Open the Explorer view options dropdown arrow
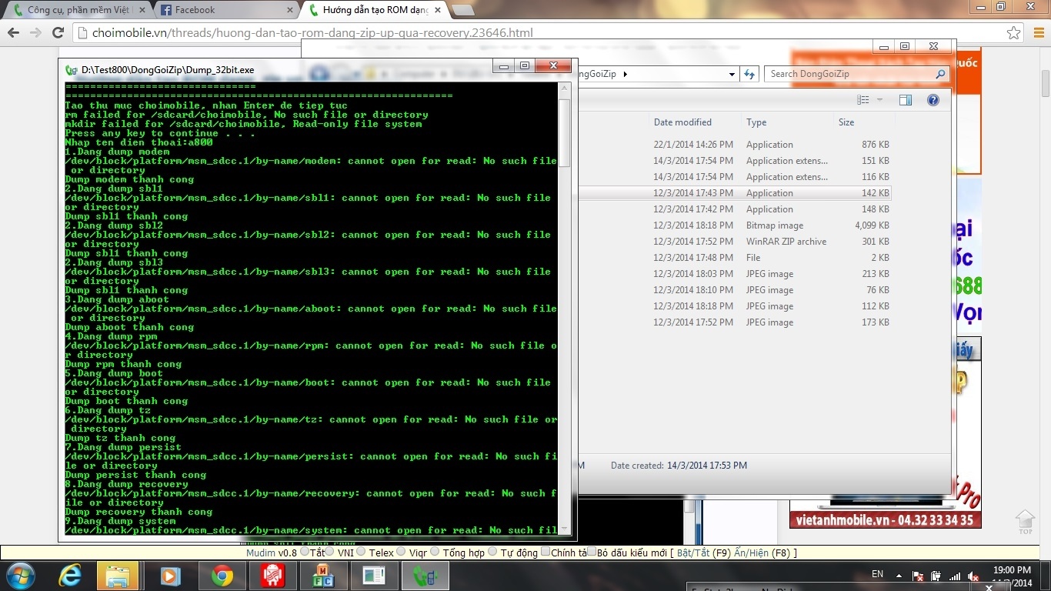1051x591 pixels. click(x=880, y=100)
